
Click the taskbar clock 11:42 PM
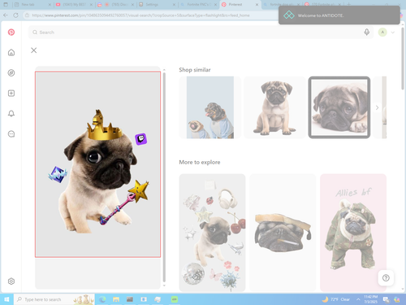tap(370, 299)
